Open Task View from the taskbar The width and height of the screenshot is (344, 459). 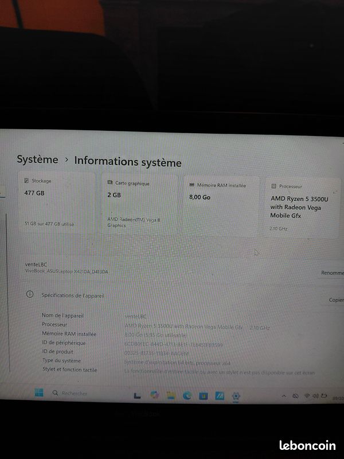tap(137, 396)
